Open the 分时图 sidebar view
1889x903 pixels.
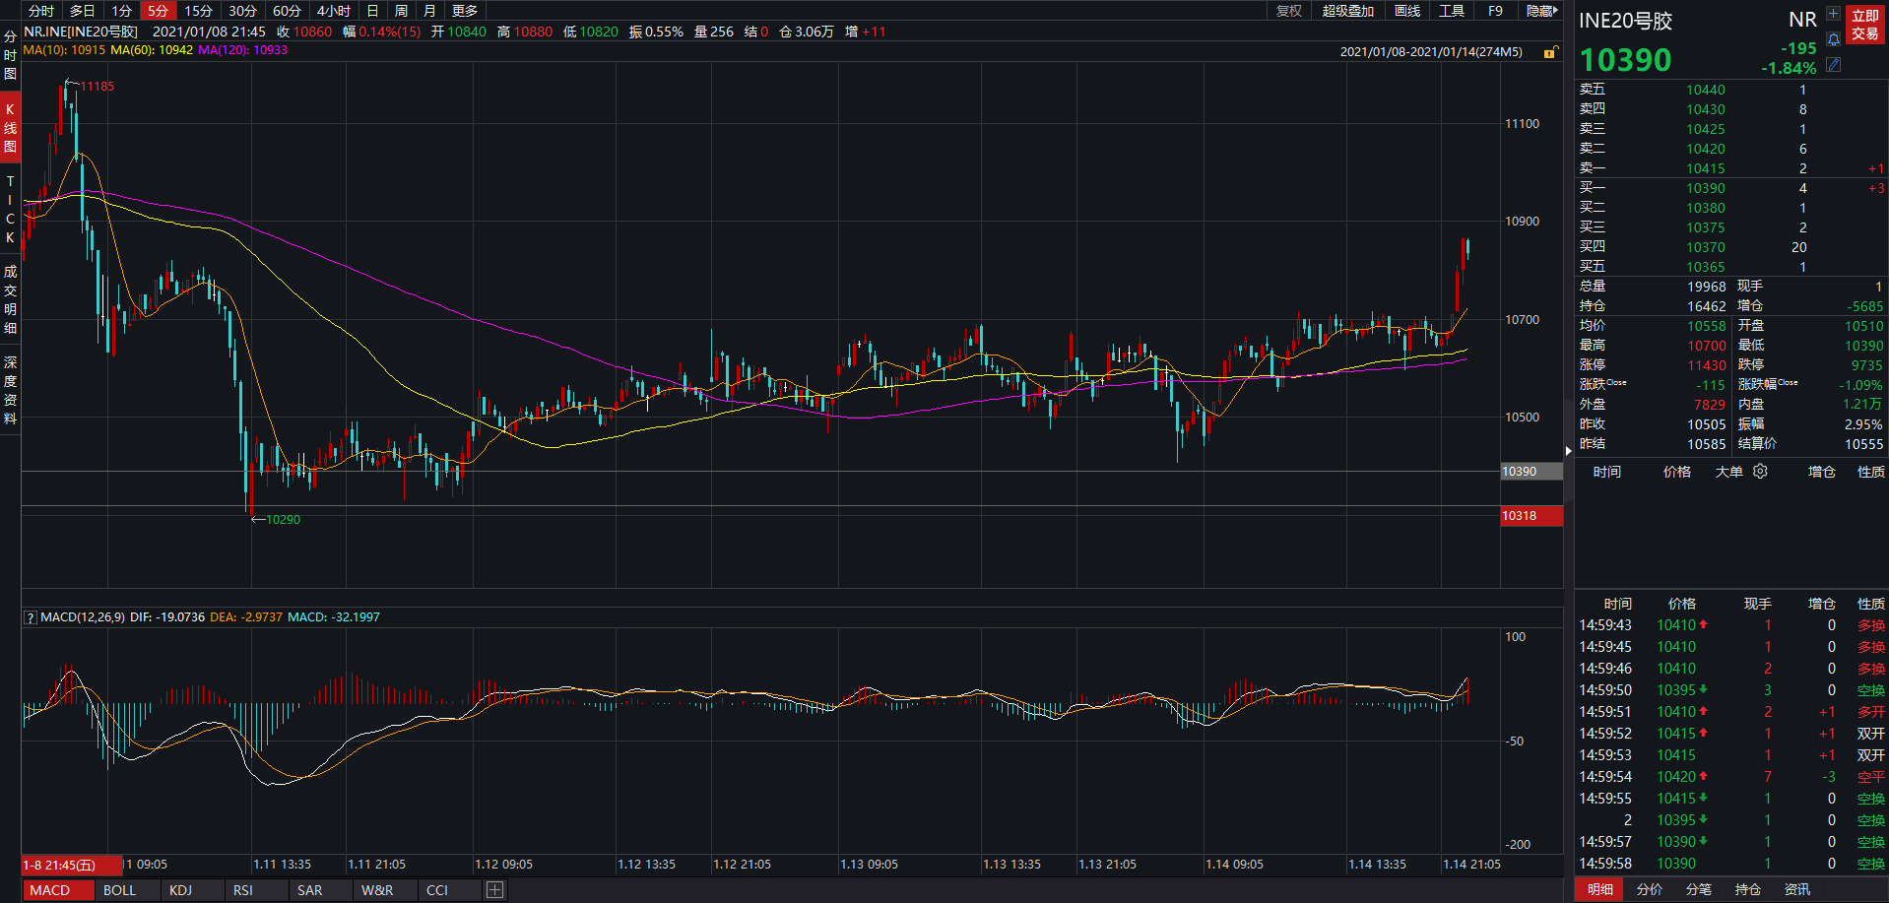tap(10, 55)
